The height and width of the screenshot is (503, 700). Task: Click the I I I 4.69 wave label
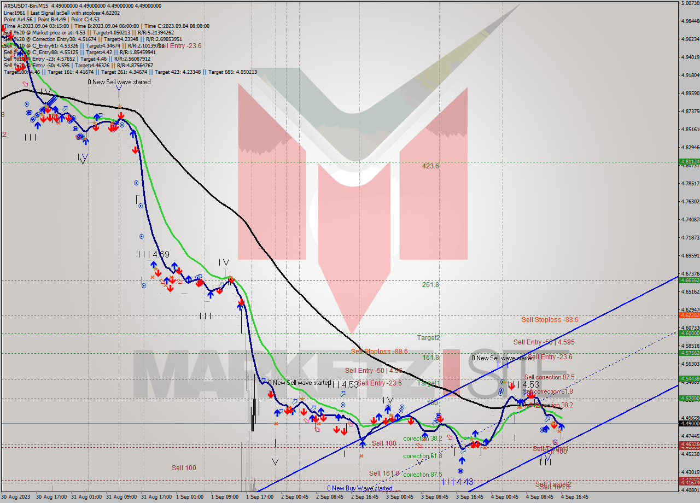[x=154, y=254]
